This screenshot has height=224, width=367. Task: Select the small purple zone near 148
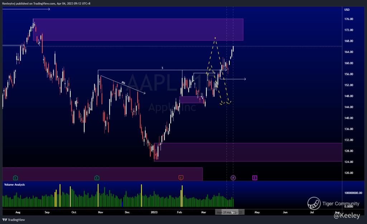click(x=191, y=100)
